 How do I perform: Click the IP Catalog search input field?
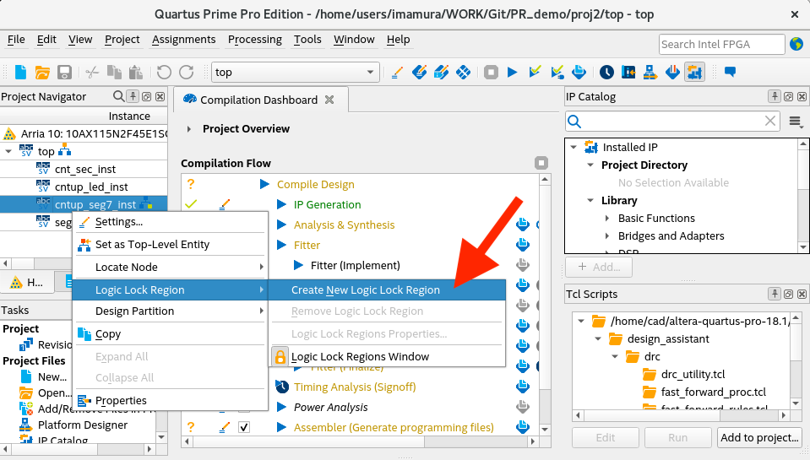click(672, 122)
